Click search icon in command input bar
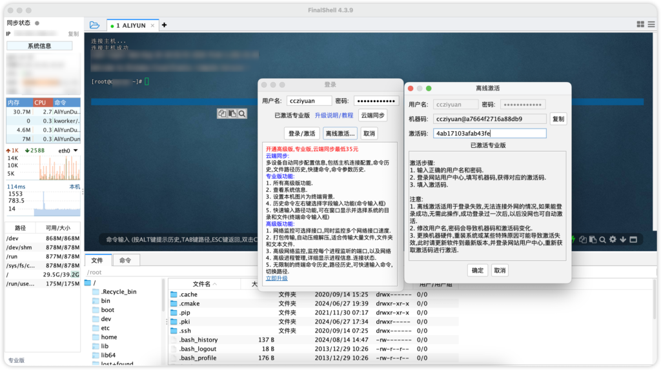This screenshot has width=661, height=370. coord(603,239)
